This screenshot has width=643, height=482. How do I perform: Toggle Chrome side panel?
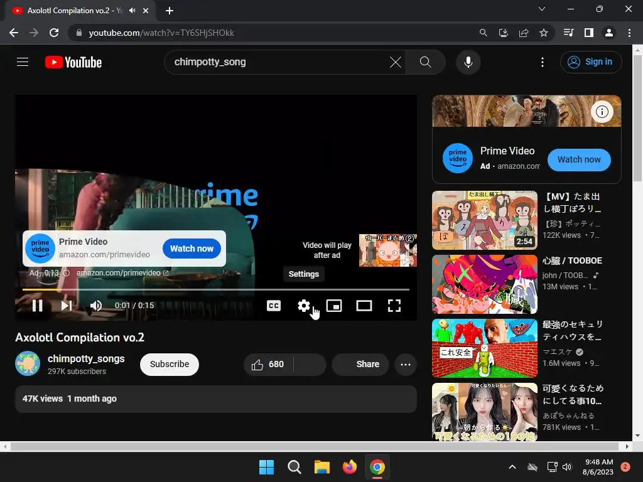click(589, 33)
